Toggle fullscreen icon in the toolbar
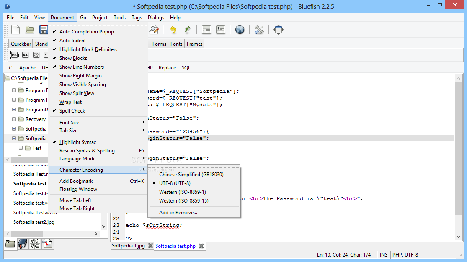This screenshot has height=262, width=467. pyautogui.click(x=279, y=30)
